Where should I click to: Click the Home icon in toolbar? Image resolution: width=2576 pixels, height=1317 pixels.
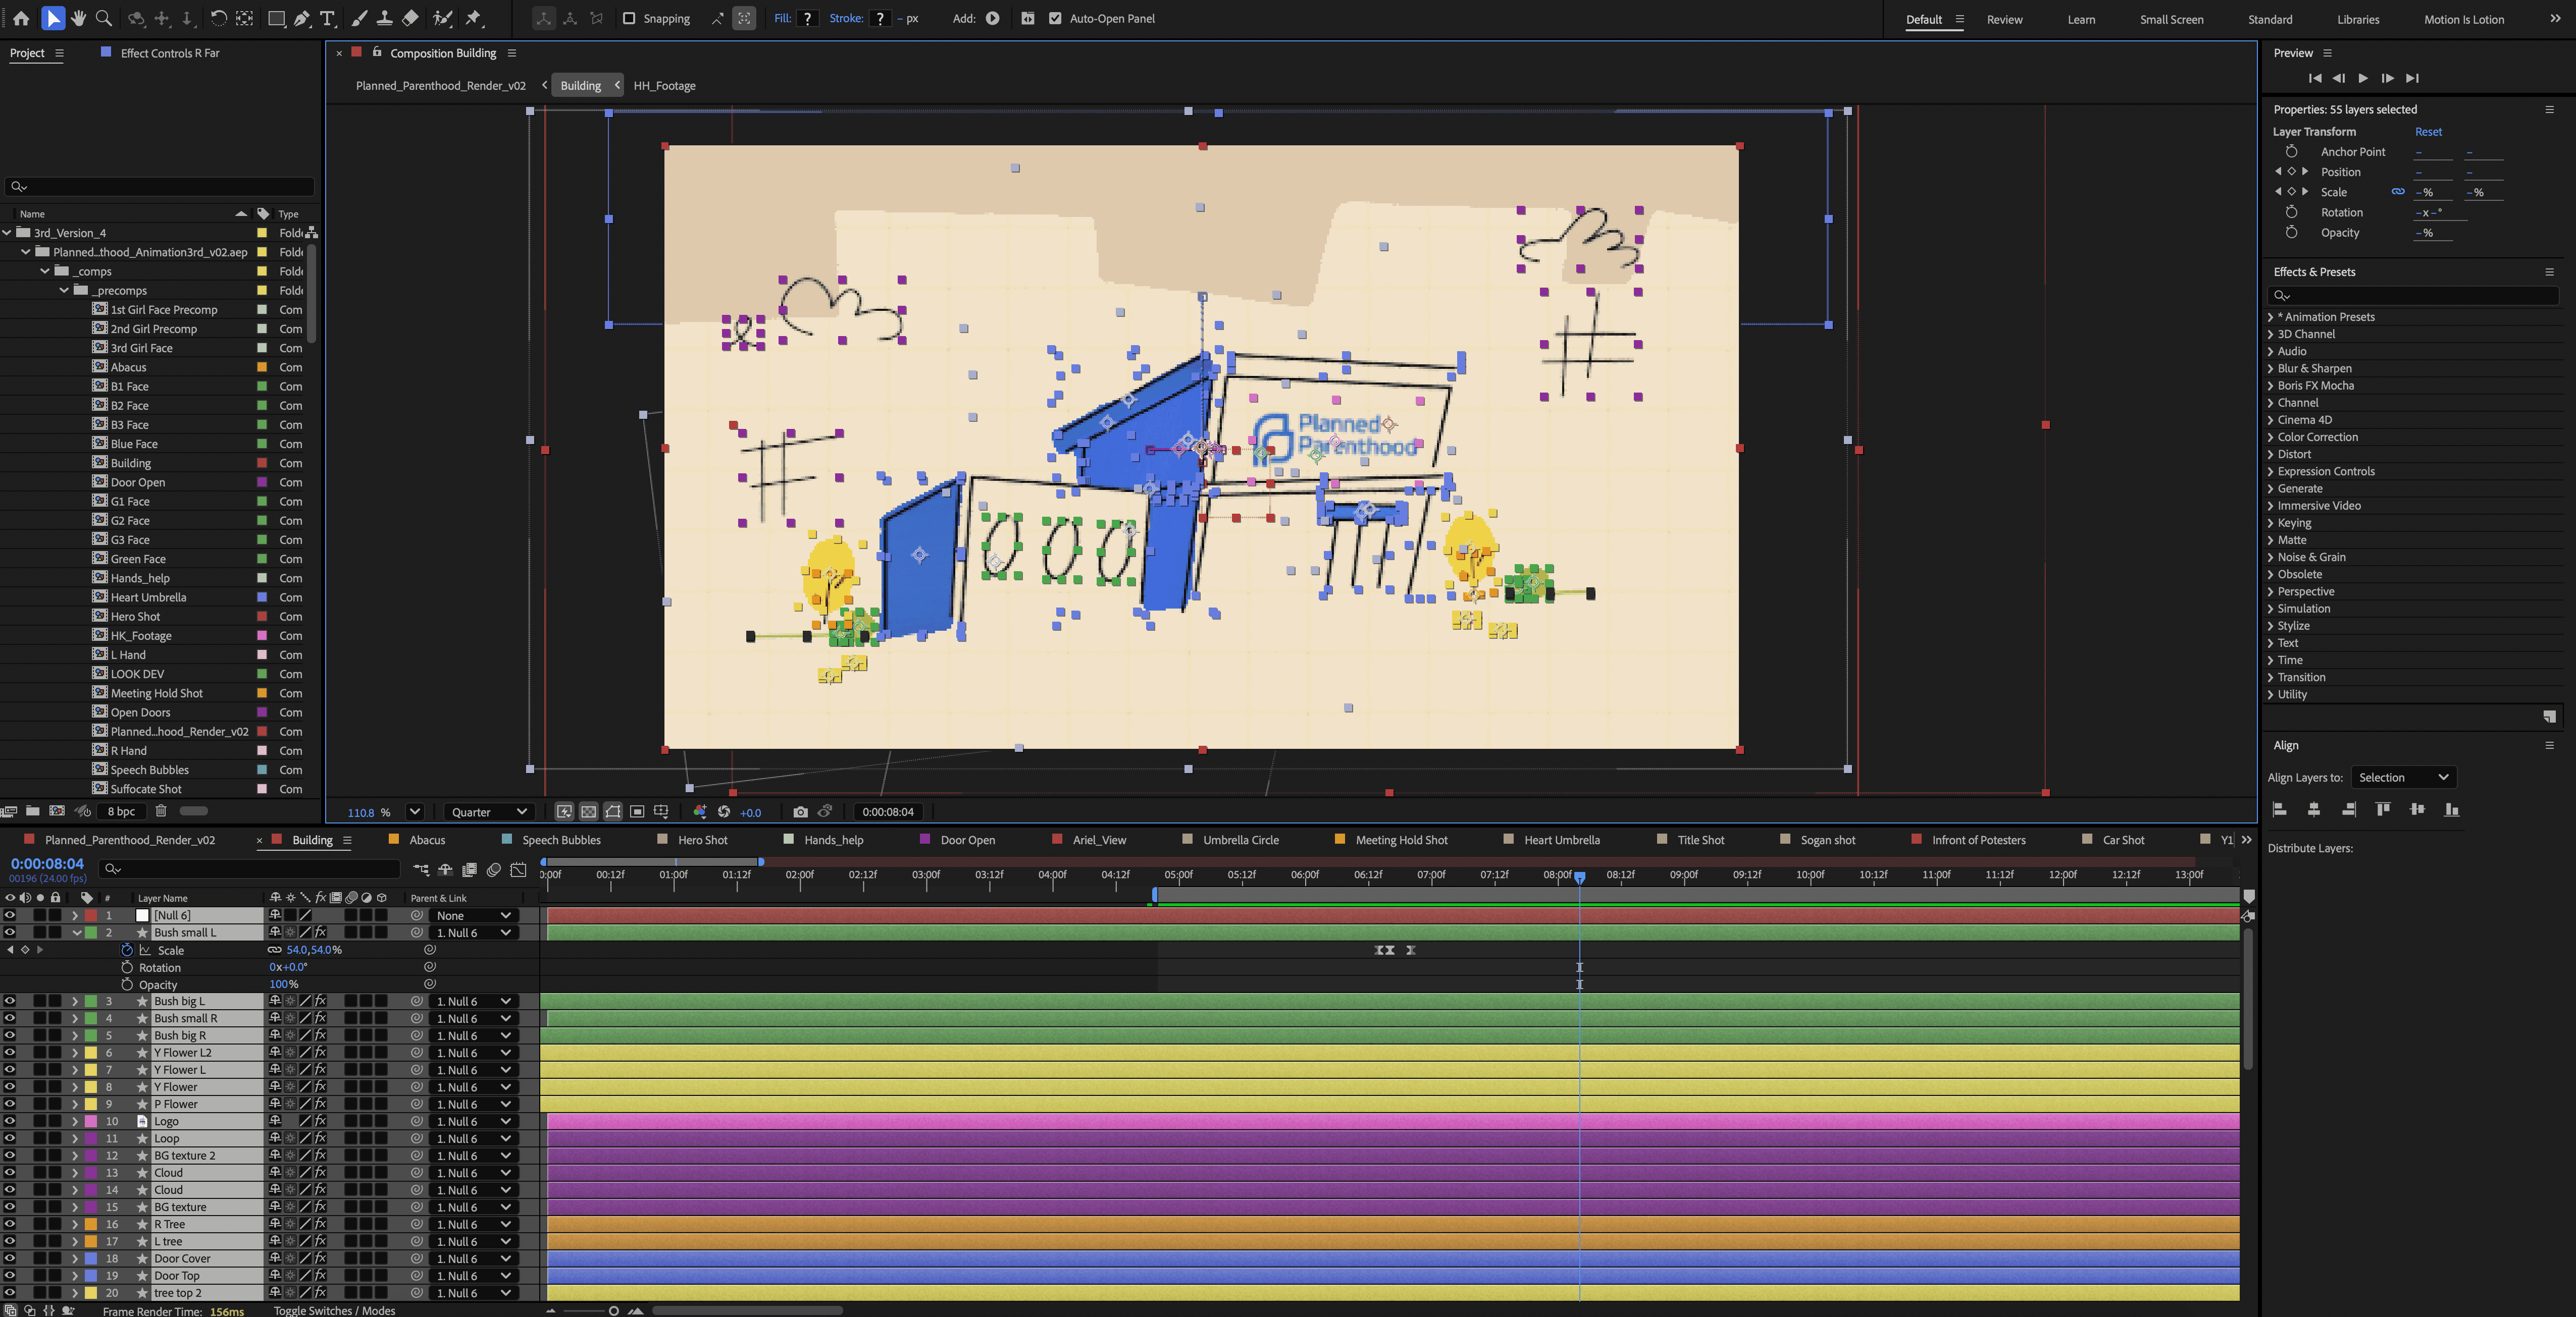[x=20, y=18]
